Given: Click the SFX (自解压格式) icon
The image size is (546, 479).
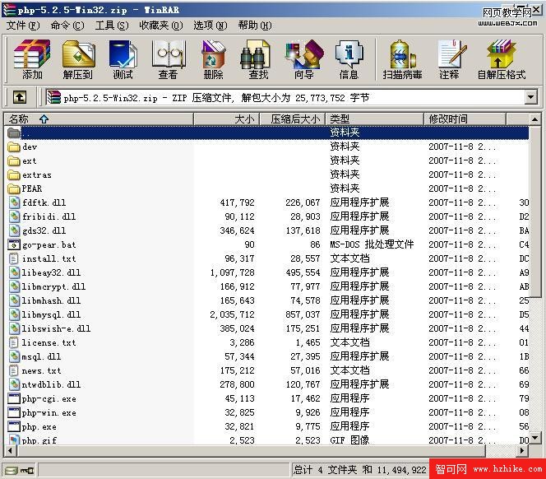Looking at the screenshot, I should tap(502, 59).
